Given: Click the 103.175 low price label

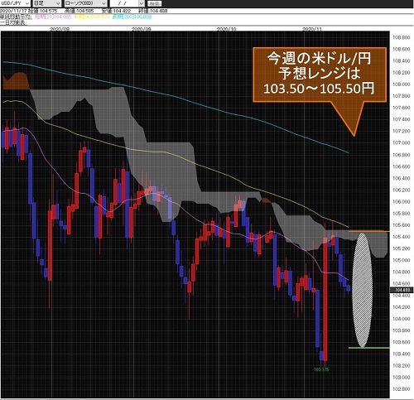Looking at the screenshot, I should click(x=321, y=369).
